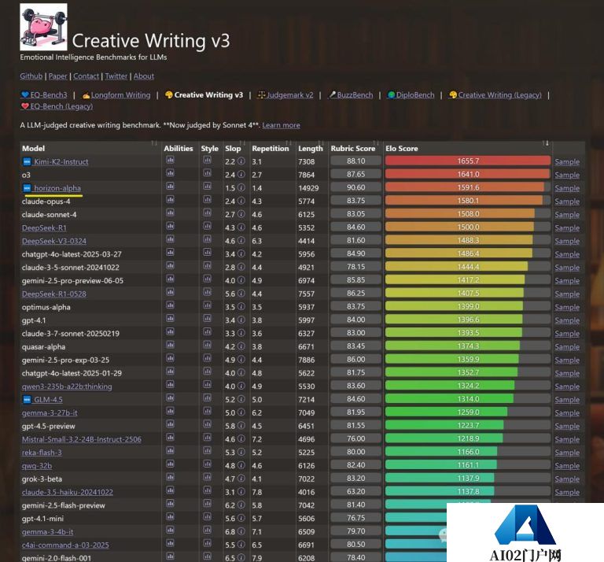
Task: Open Style chart icon for gemma-3-27b-it
Action: [208, 411]
